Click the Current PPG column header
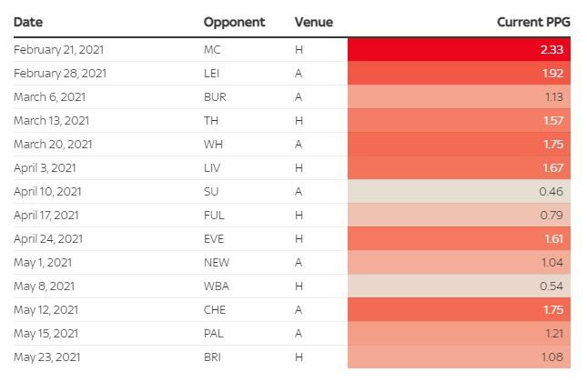587x382 pixels. click(x=533, y=21)
